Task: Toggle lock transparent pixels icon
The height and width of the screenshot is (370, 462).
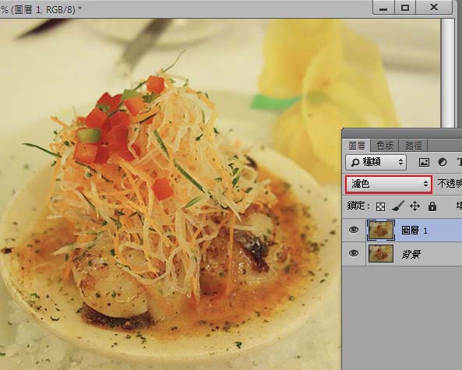Action: [380, 206]
